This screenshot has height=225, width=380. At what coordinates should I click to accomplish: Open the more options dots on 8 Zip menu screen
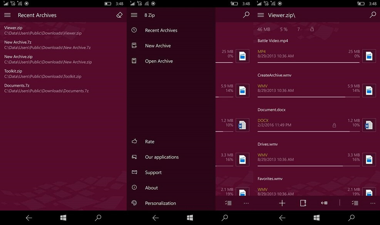(x=246, y=203)
